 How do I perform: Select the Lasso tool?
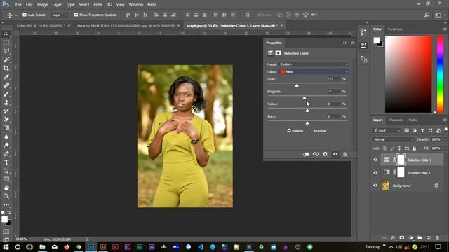coord(6,51)
